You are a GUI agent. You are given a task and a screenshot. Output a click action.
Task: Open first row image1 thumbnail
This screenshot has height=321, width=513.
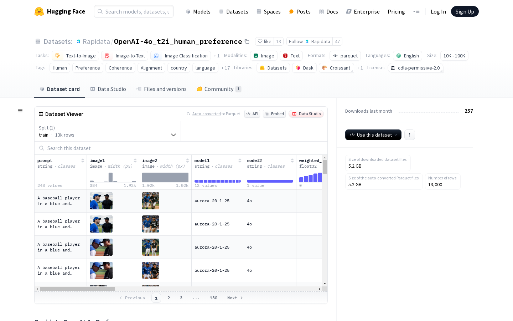(101, 201)
